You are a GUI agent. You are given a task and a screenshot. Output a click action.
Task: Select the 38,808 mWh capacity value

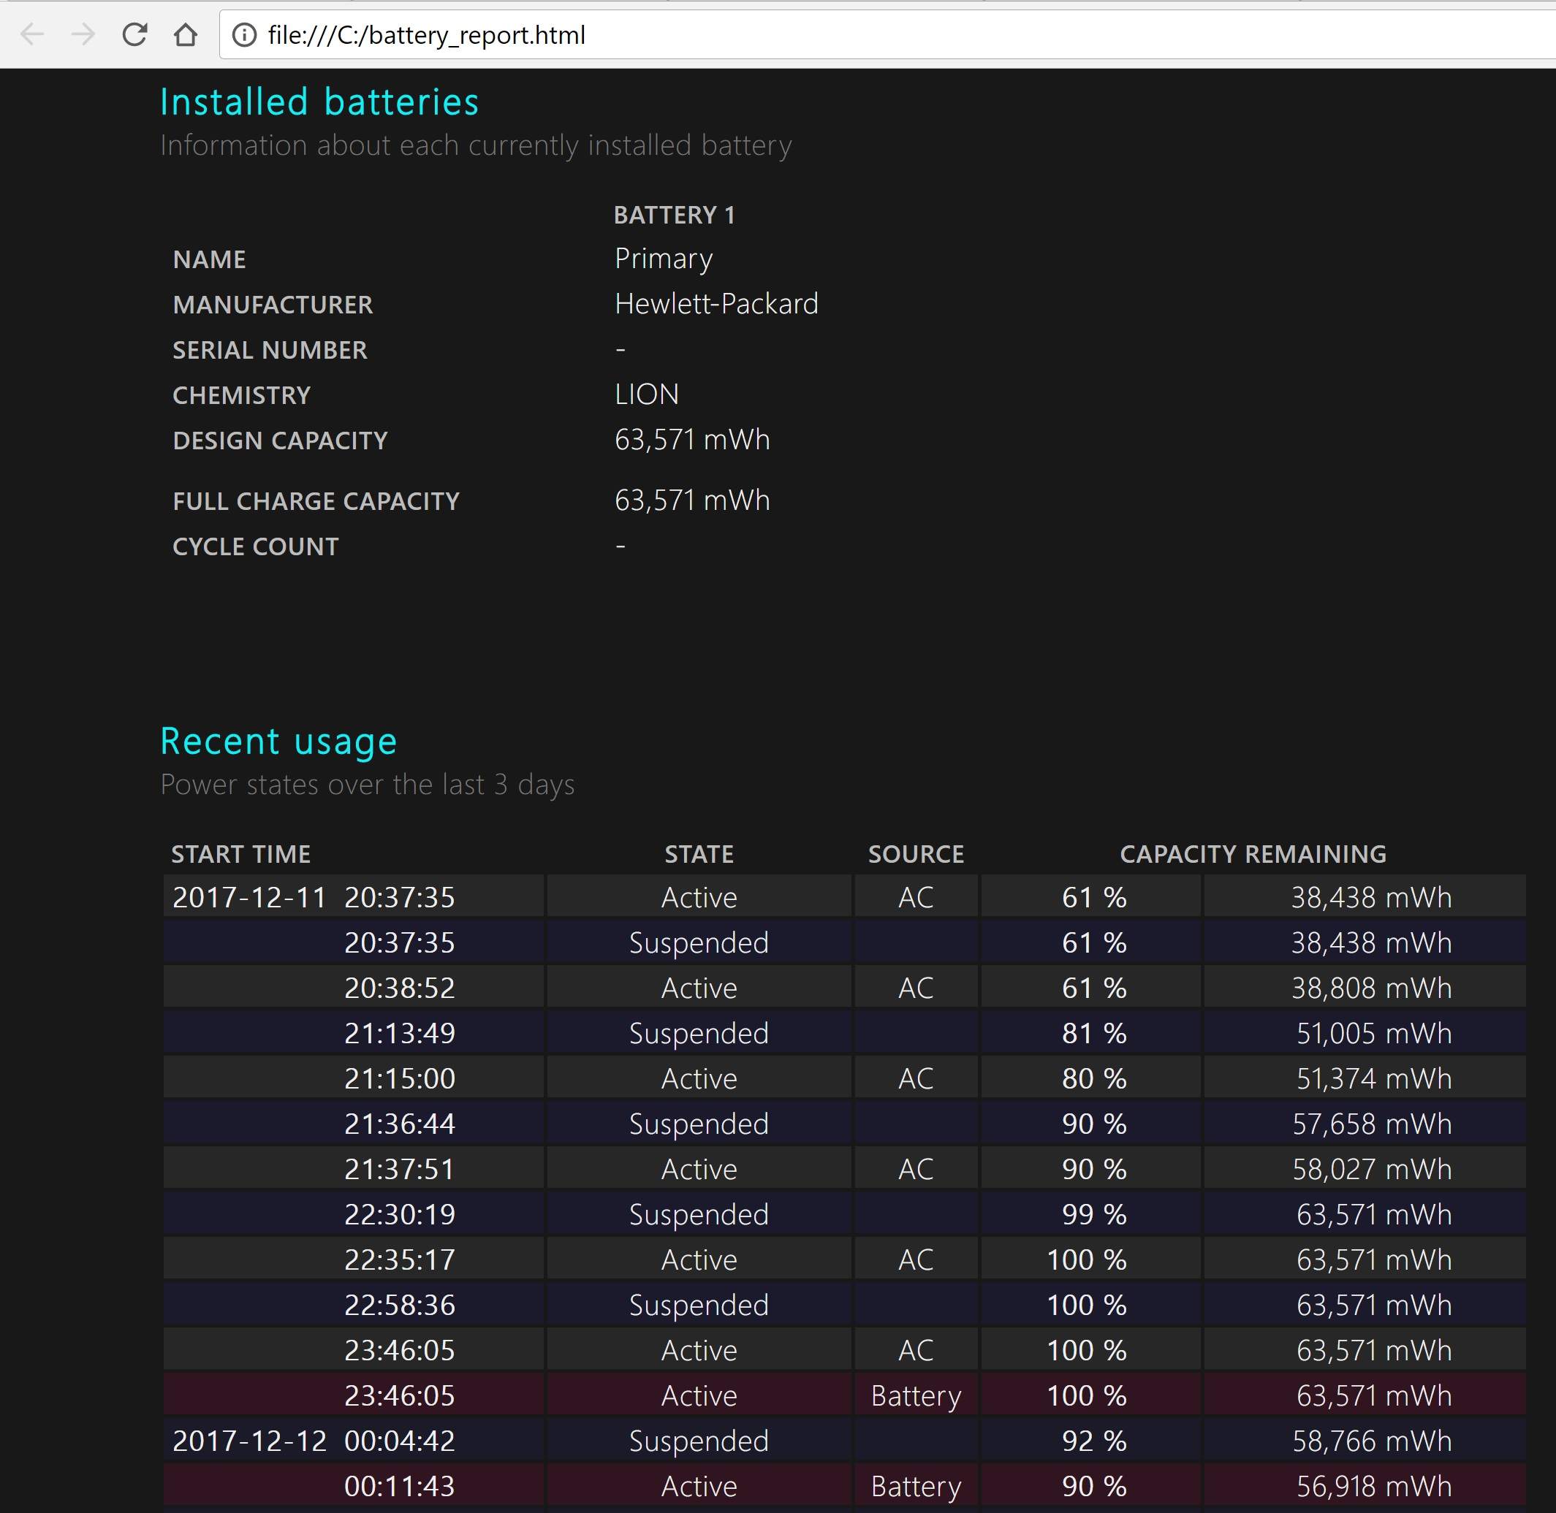[1372, 988]
